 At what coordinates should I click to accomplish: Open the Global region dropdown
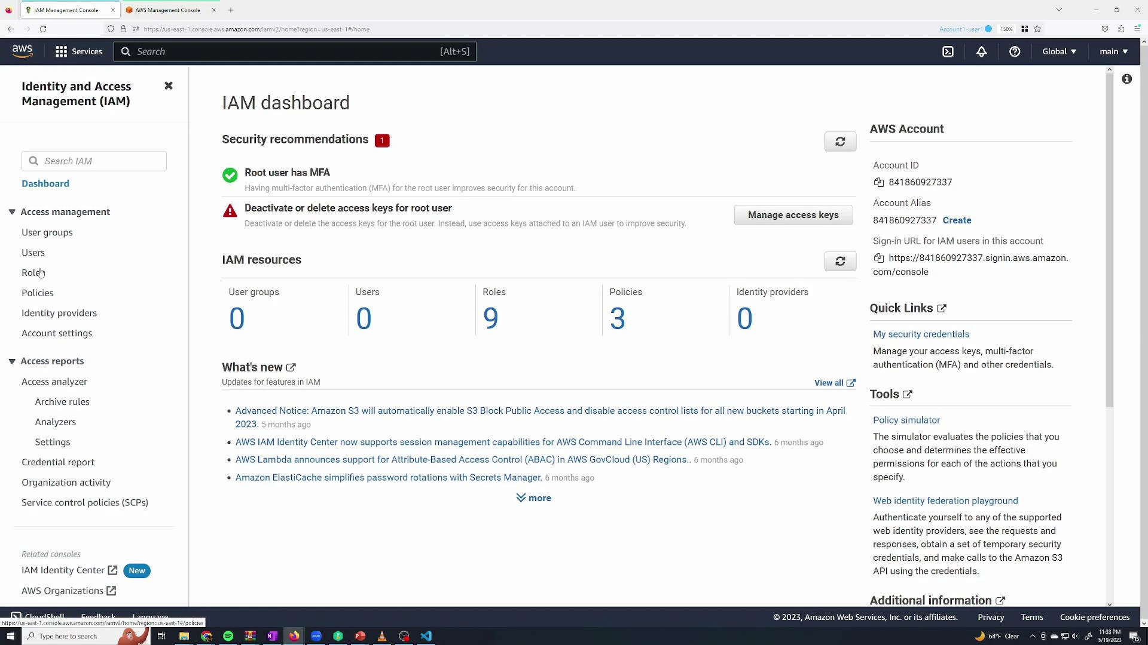tap(1058, 51)
